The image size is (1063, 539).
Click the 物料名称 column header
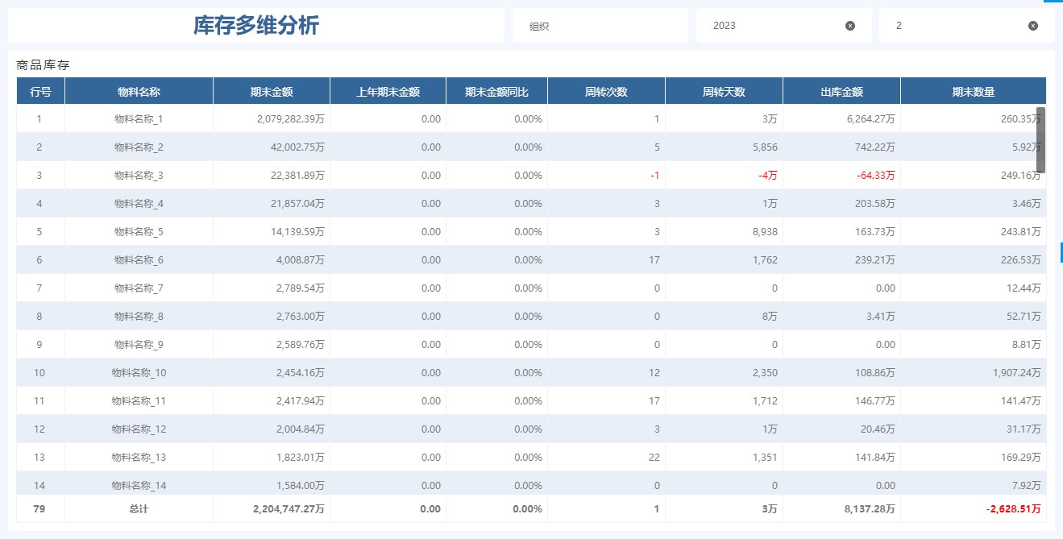click(x=139, y=90)
